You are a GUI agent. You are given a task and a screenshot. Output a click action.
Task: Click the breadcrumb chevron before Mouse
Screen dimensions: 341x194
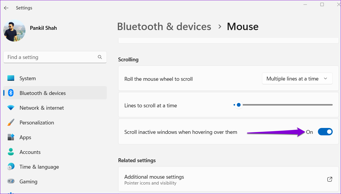coord(220,27)
